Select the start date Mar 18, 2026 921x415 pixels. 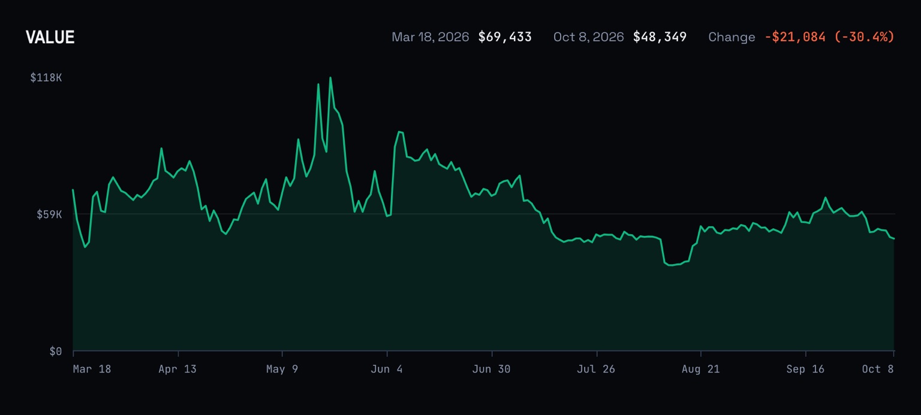[430, 37]
